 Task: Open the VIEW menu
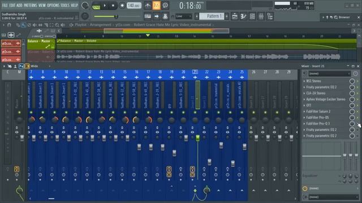42,5
